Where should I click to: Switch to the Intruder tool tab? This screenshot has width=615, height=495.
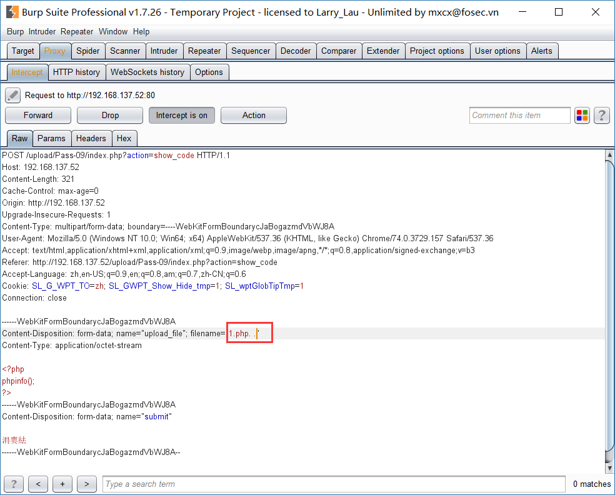[164, 51]
